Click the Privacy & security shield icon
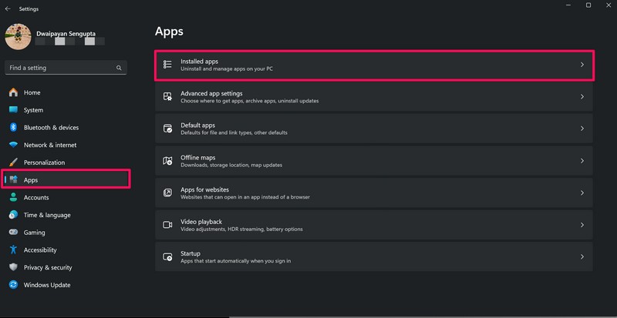This screenshot has width=617, height=318. (x=13, y=267)
